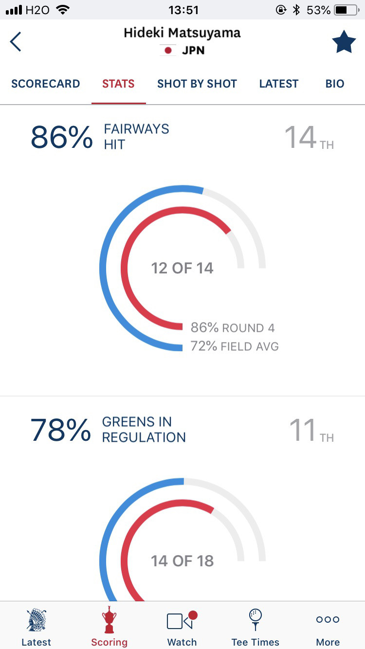Image resolution: width=365 pixels, height=649 pixels.
Task: Tap the Fairways Hit donut chart
Action: click(x=182, y=268)
